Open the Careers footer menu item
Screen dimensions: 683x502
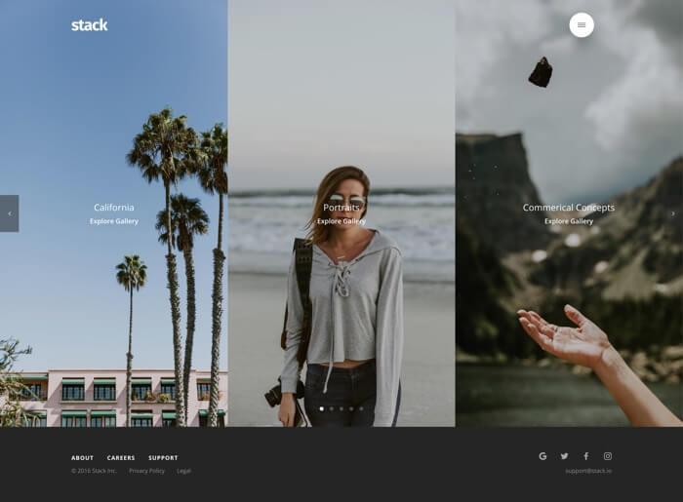click(121, 458)
